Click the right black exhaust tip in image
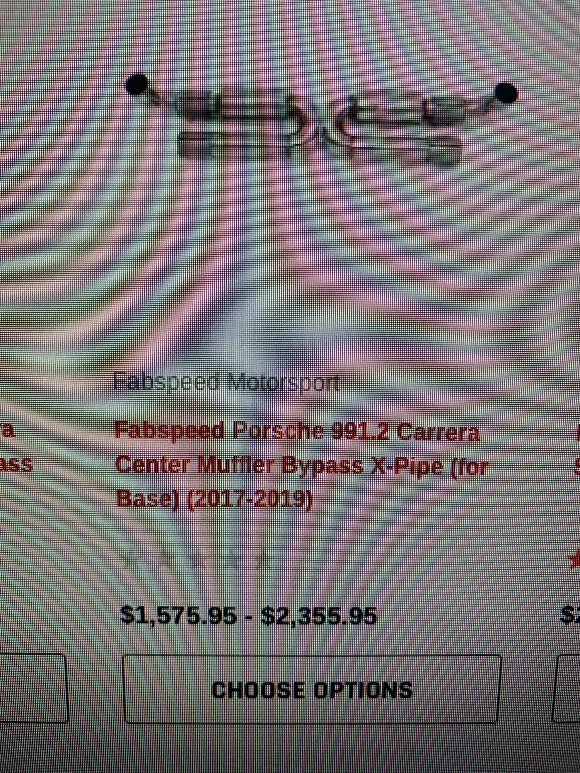This screenshot has height=773, width=580. tap(506, 93)
